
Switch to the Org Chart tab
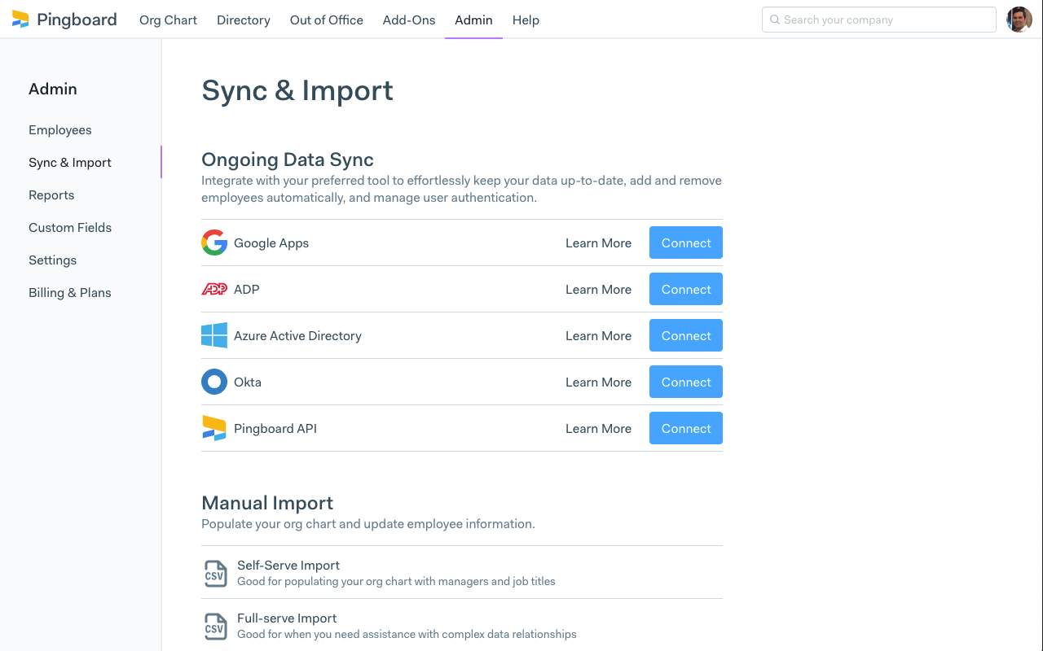tap(168, 20)
